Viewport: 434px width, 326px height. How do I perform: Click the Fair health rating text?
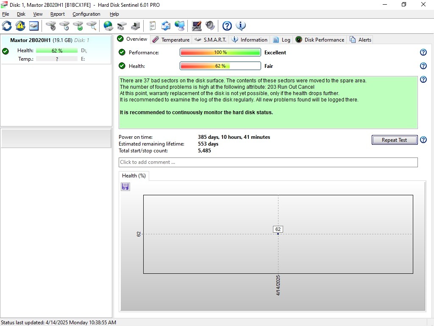(268, 66)
